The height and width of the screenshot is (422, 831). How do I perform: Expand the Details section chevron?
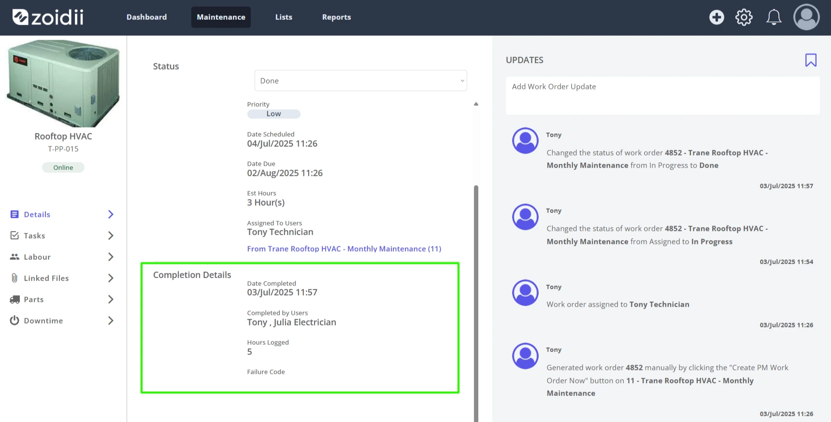pos(111,214)
